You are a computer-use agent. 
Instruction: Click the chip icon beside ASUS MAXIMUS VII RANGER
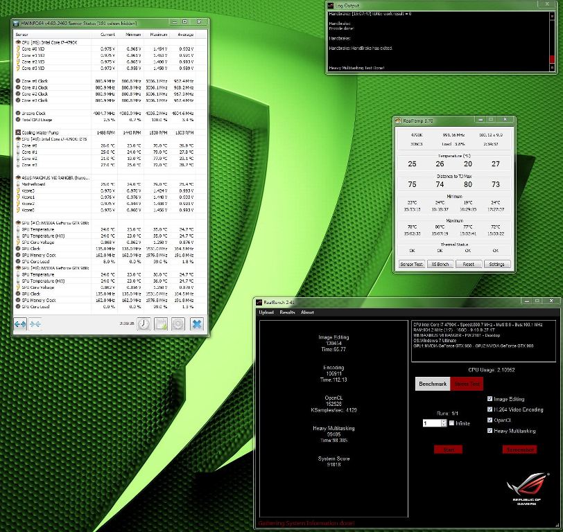coord(18,177)
